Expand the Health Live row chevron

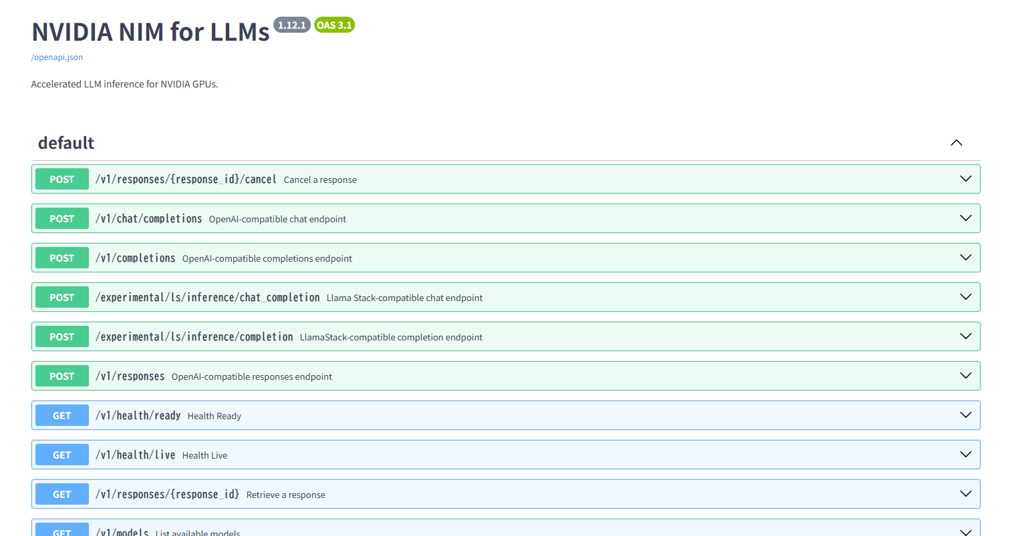point(966,455)
